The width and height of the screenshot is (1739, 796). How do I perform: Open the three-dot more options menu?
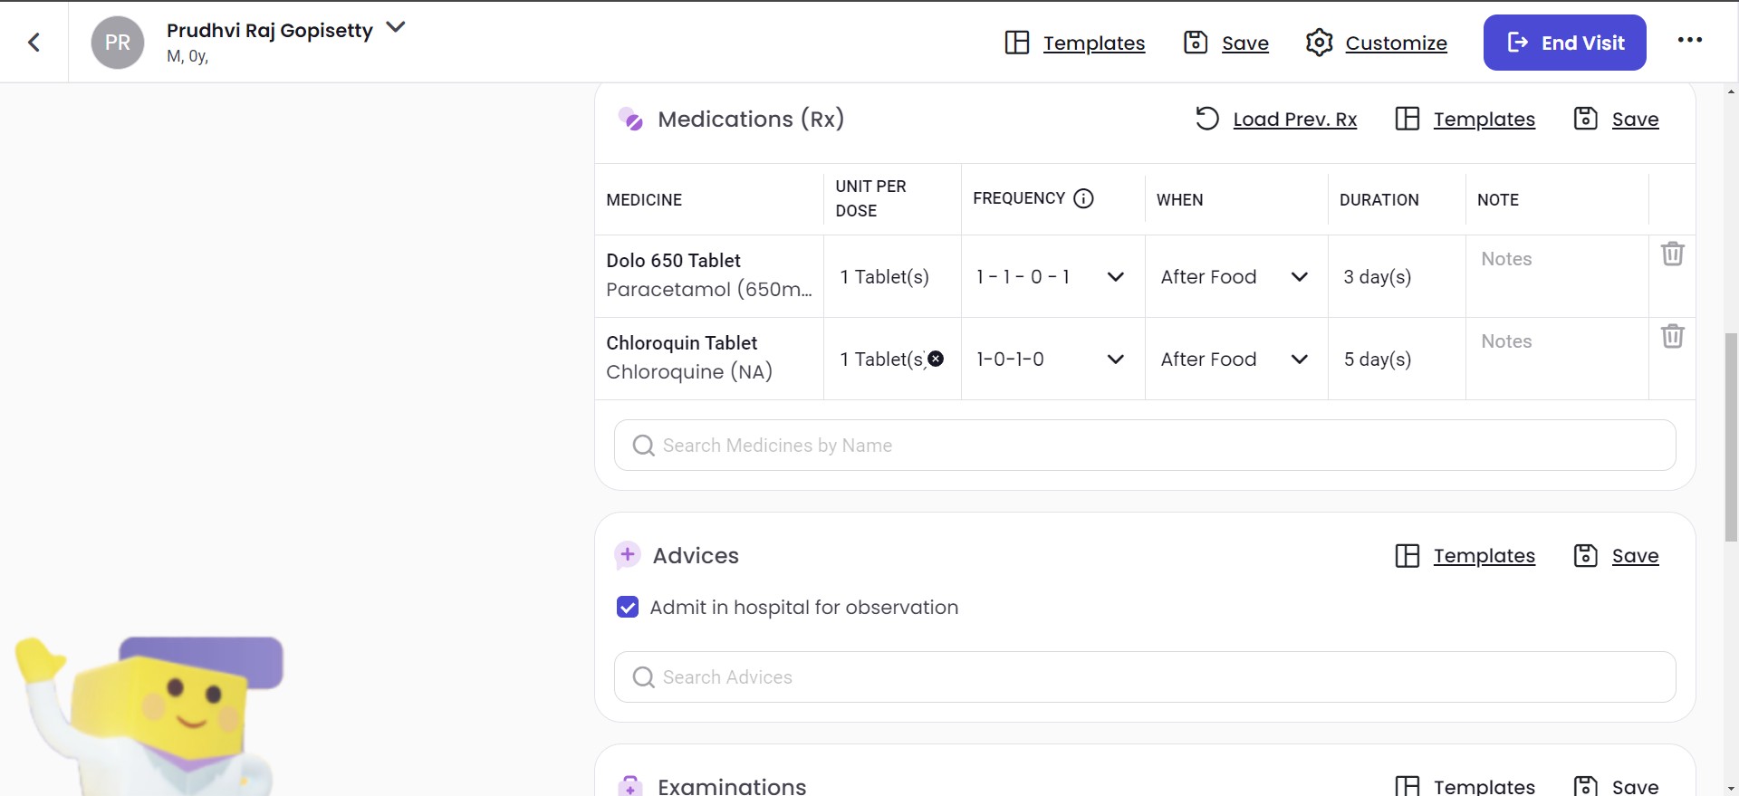click(1689, 41)
